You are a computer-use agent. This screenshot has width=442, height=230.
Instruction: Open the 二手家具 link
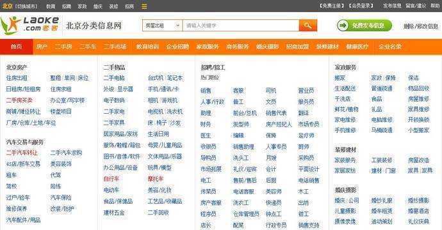tap(114, 123)
